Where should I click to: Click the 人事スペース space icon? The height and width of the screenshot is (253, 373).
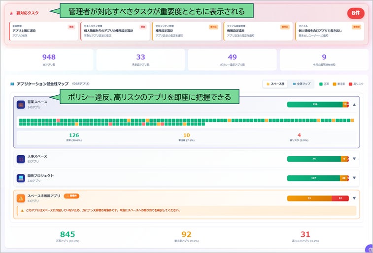(21, 159)
